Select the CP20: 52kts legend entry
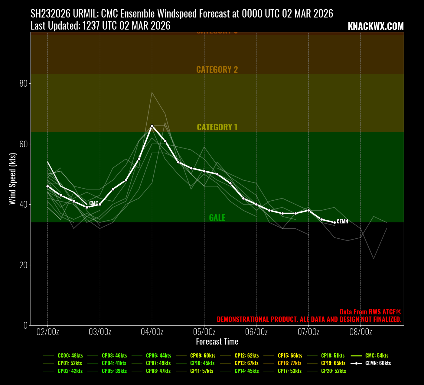This screenshot has height=385, width=424. click(333, 371)
